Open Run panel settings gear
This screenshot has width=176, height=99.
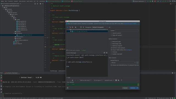pyautogui.click(x=172, y=73)
